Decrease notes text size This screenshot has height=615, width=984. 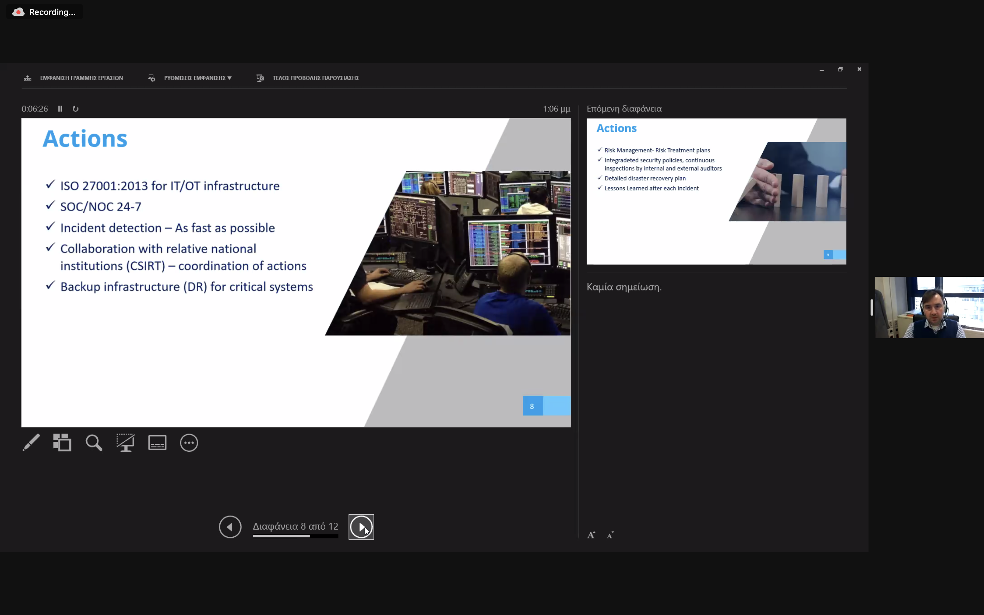pyautogui.click(x=610, y=535)
